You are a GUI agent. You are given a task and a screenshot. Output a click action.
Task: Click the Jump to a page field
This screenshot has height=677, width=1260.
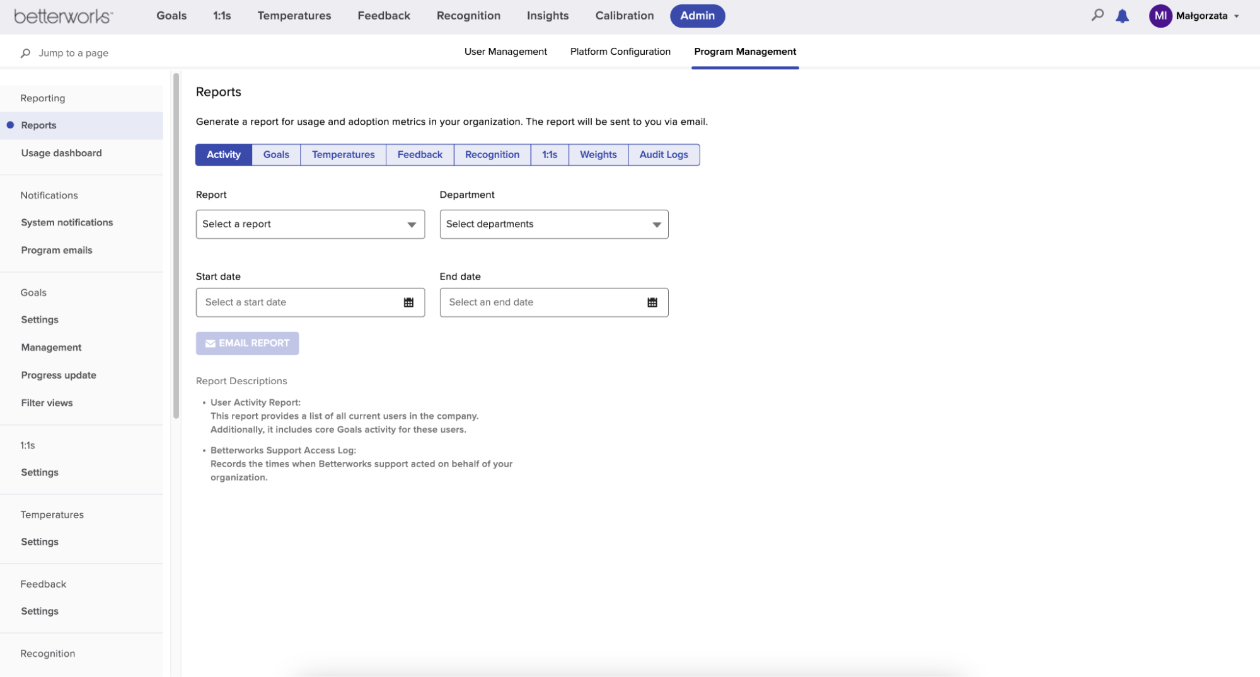tap(73, 53)
